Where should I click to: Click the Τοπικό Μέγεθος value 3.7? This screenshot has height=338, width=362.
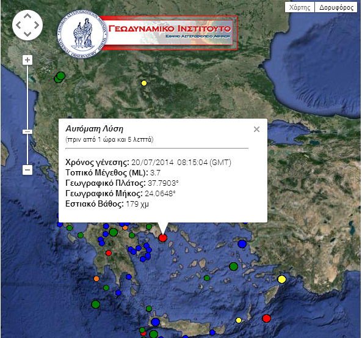pos(155,173)
